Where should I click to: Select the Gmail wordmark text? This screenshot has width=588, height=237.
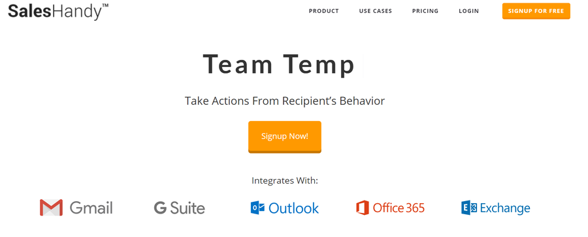click(x=91, y=208)
